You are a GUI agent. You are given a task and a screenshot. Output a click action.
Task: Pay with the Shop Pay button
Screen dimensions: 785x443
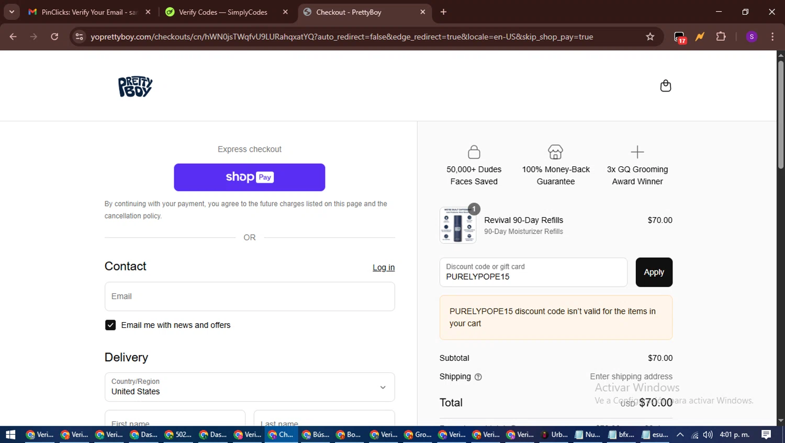click(x=249, y=177)
